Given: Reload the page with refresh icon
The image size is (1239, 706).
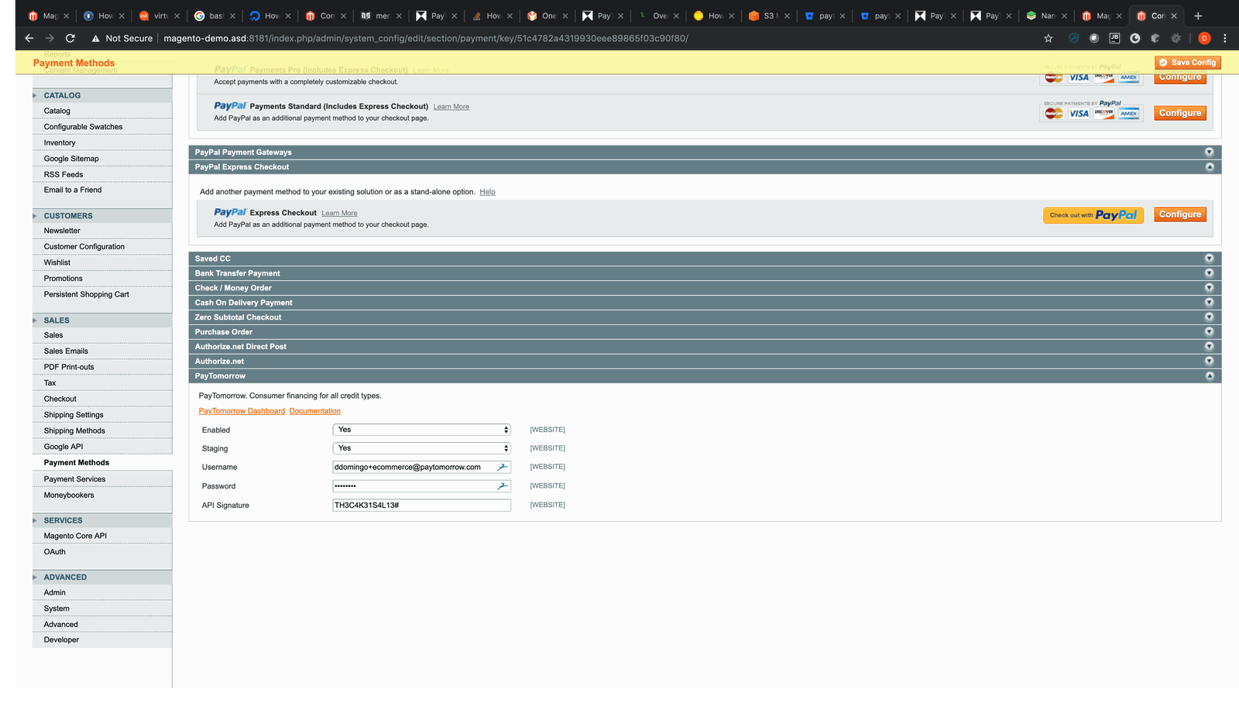Looking at the screenshot, I should [70, 38].
